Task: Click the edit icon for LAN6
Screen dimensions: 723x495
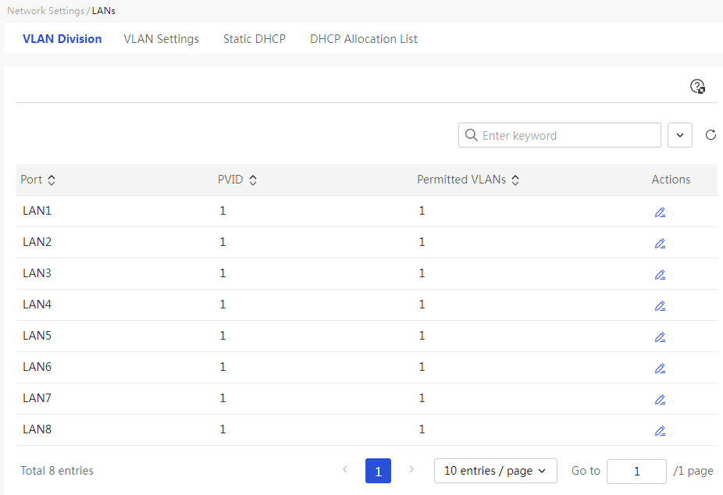Action: pos(660,369)
